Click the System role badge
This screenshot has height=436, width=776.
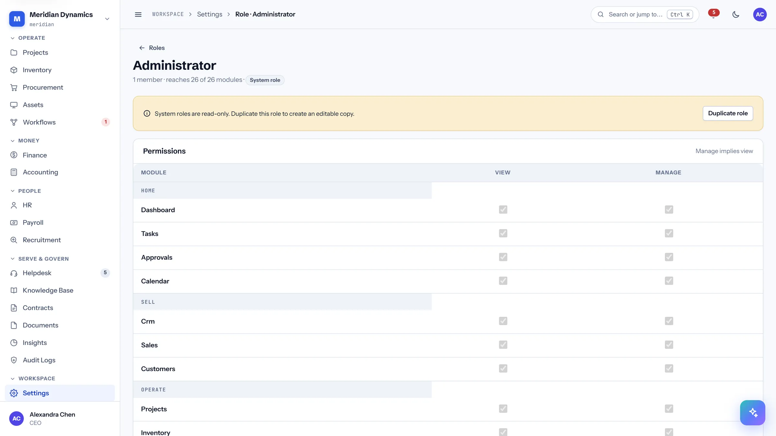click(265, 80)
